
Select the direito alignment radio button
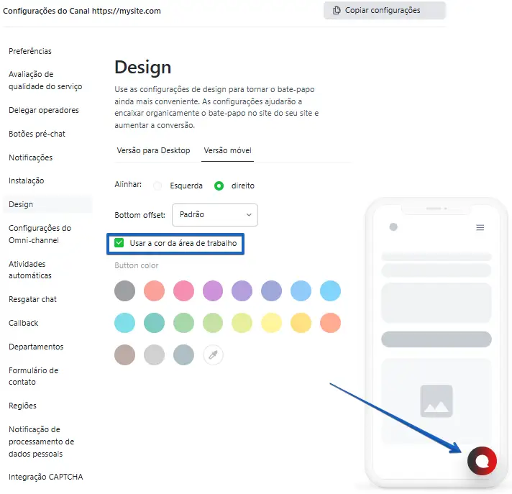(219, 186)
